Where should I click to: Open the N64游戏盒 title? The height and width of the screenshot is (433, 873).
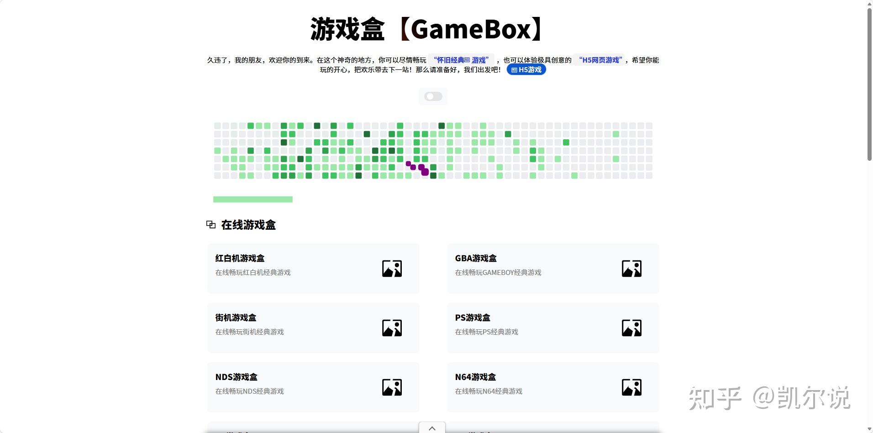tap(475, 377)
